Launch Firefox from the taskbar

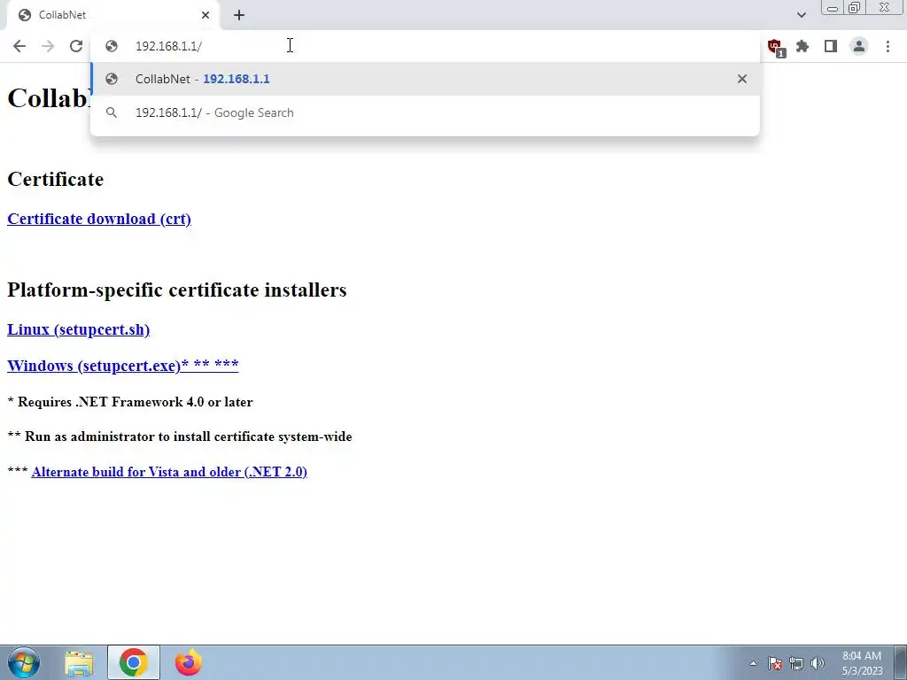188,662
